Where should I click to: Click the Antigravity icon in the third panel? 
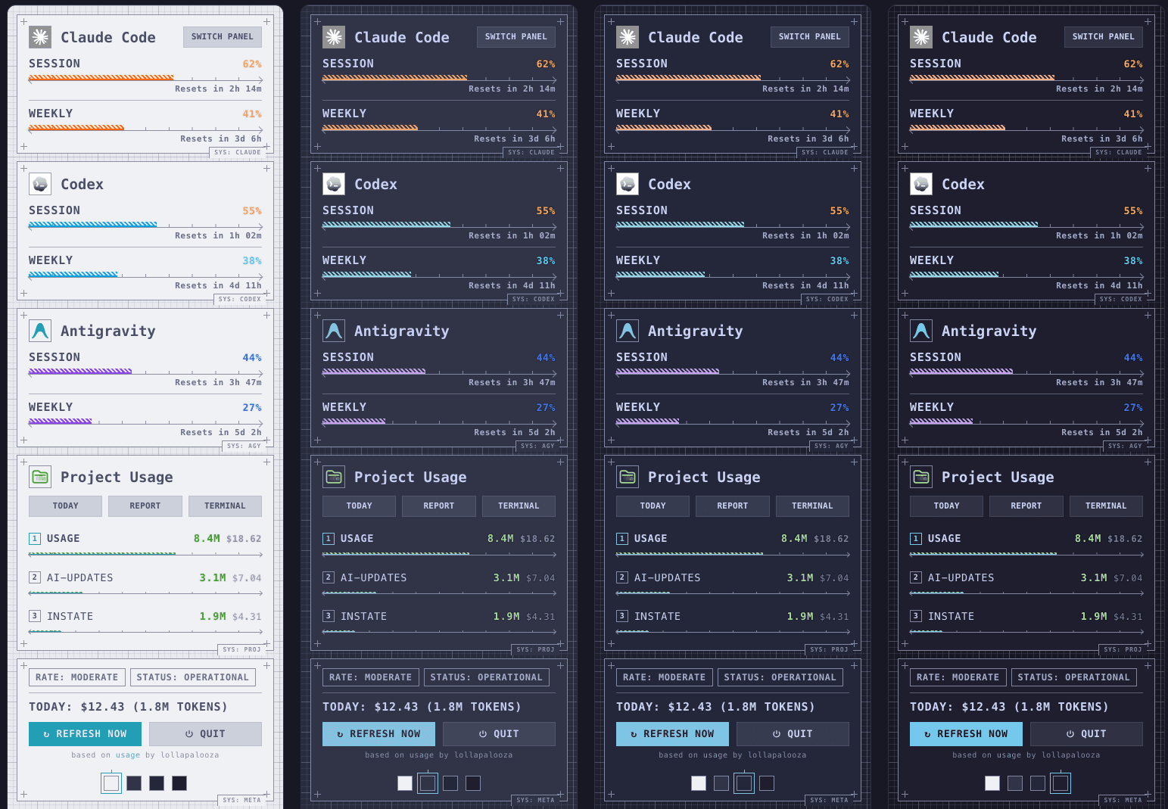[x=628, y=331]
